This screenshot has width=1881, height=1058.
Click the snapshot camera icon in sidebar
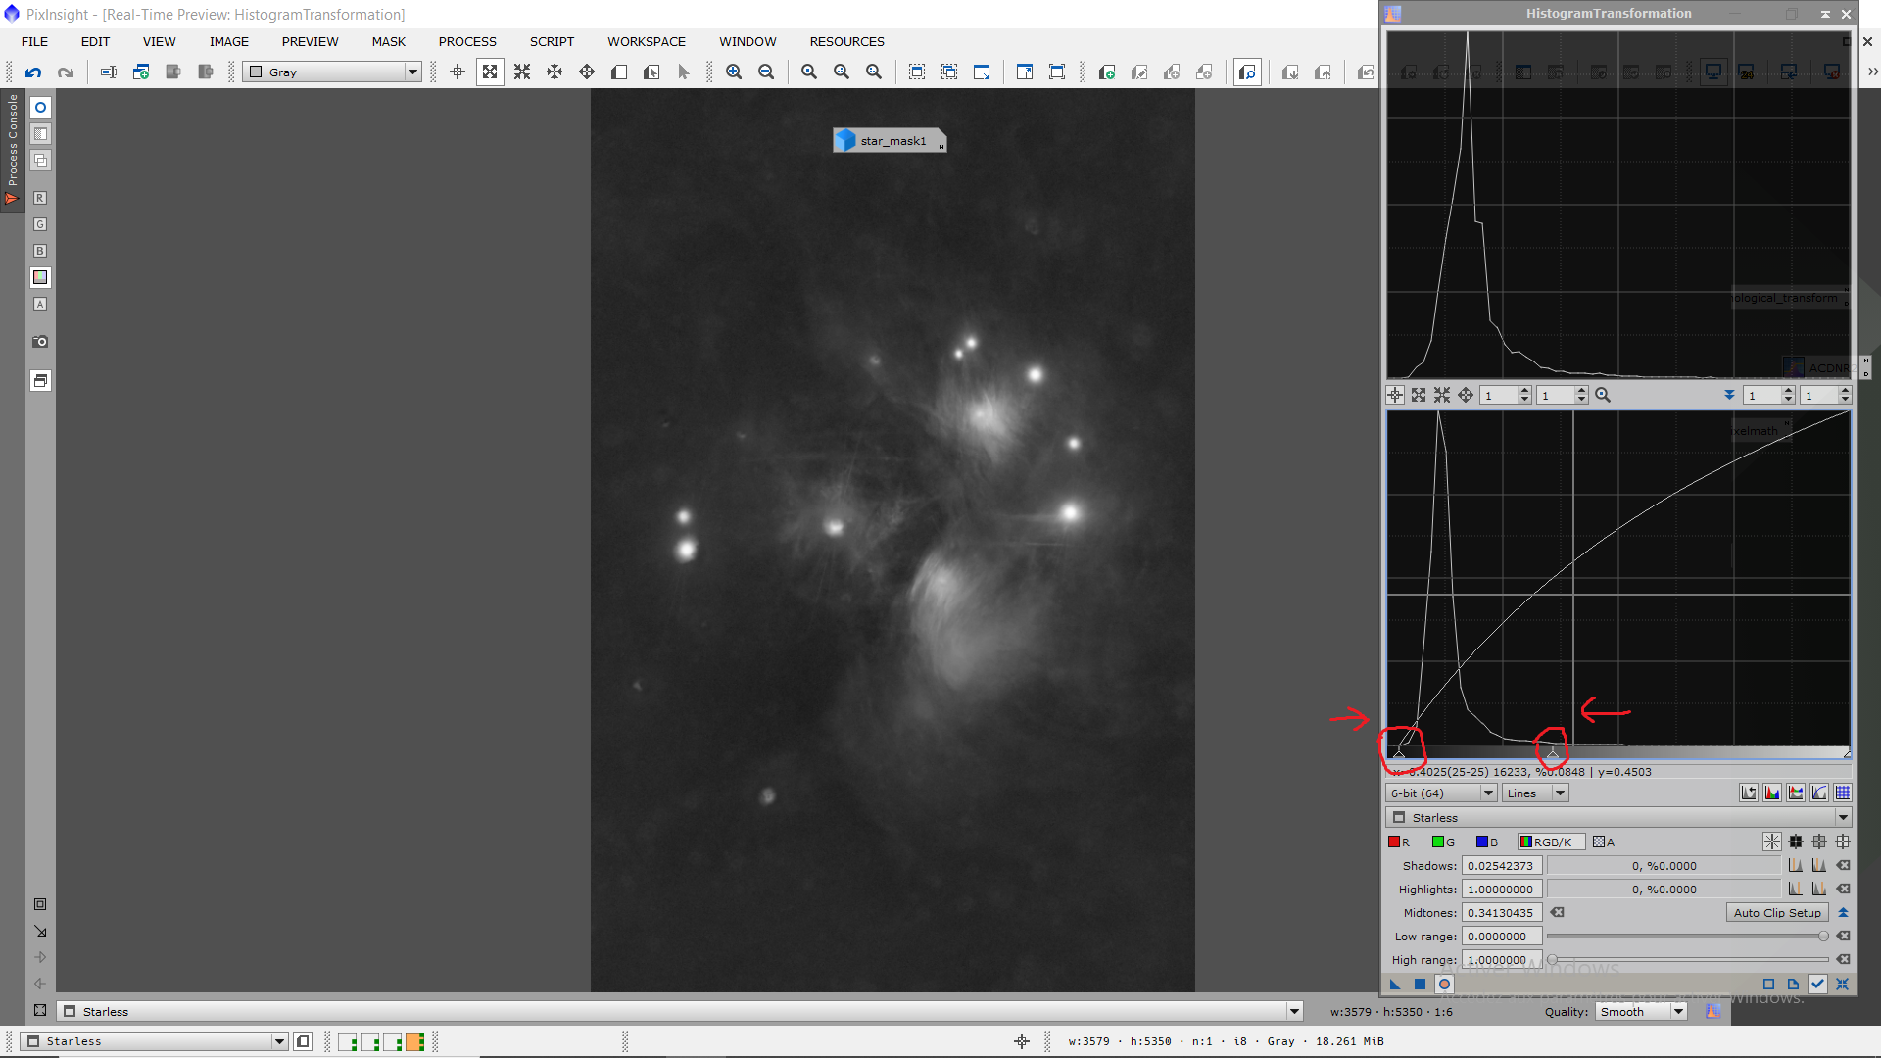click(40, 342)
